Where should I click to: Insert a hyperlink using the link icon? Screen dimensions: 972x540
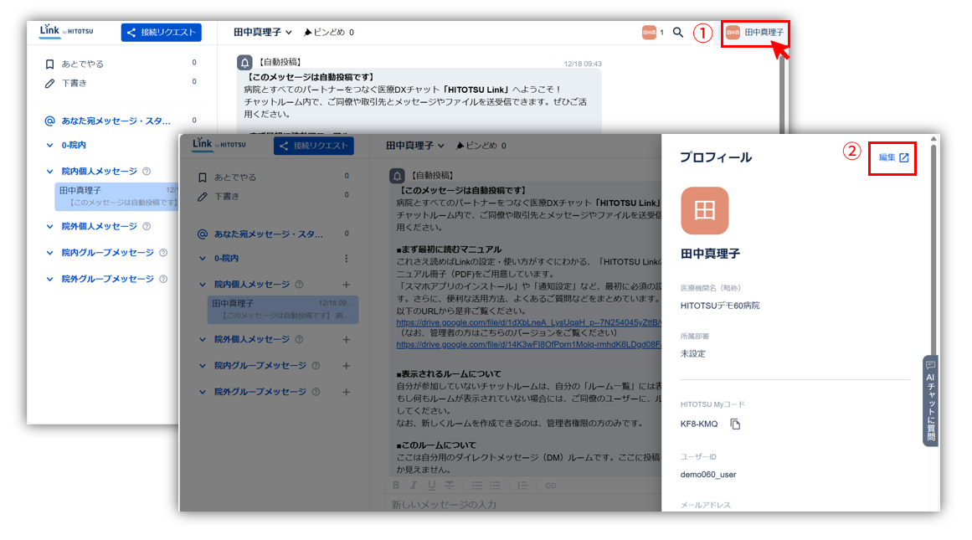[549, 486]
